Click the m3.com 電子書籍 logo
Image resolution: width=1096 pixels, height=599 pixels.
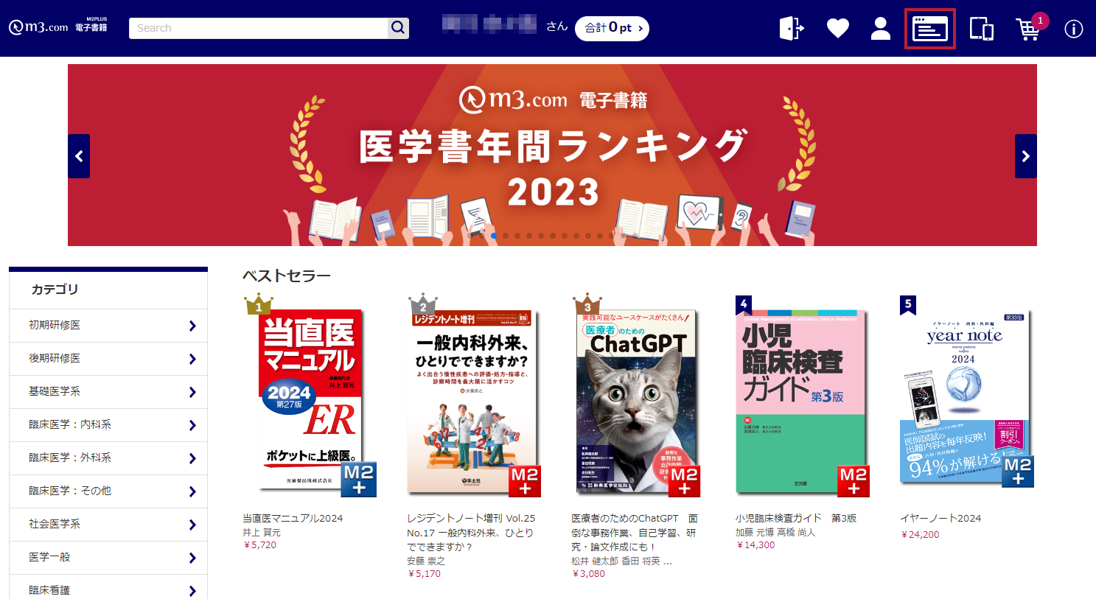[x=58, y=27]
